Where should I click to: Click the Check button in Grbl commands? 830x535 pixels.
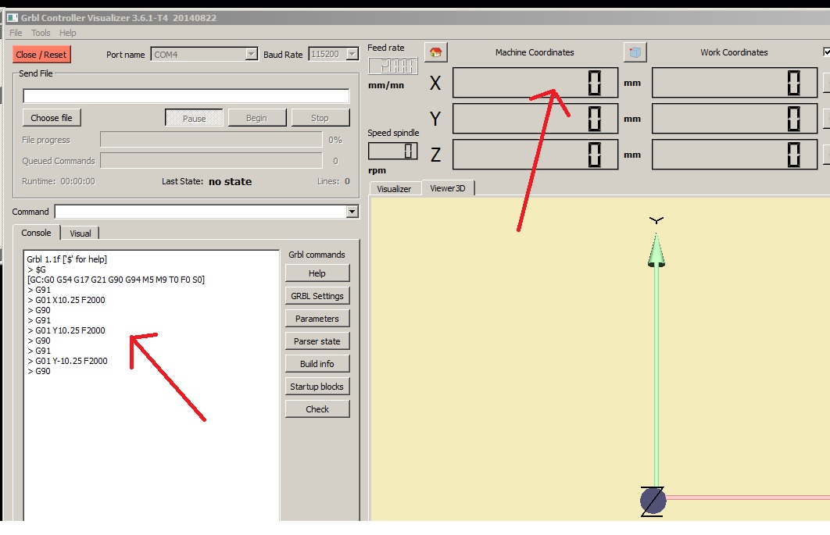tap(317, 409)
